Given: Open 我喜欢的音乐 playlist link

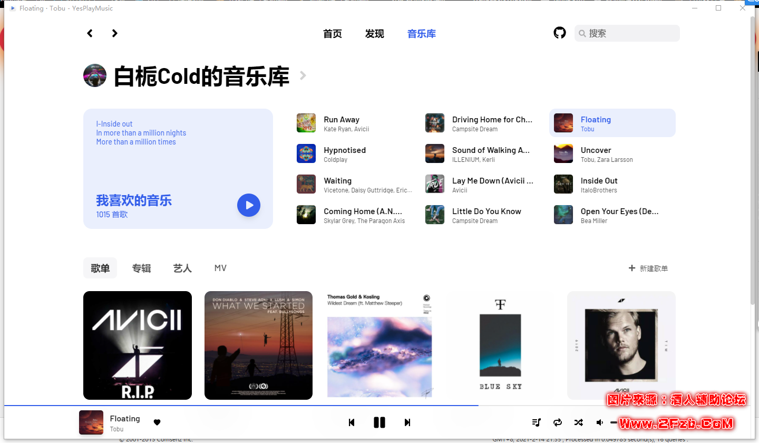Looking at the screenshot, I should [x=133, y=200].
